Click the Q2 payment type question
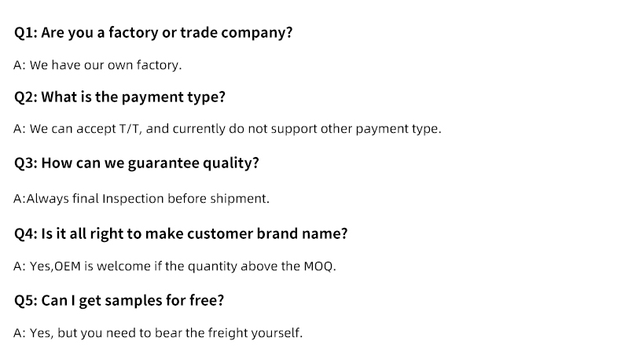Viewport: 621px width, 363px height. pos(119,97)
